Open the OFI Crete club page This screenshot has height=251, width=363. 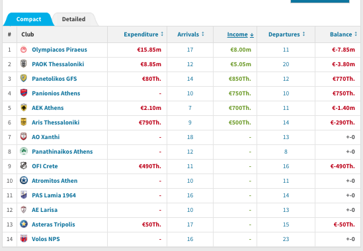point(45,166)
